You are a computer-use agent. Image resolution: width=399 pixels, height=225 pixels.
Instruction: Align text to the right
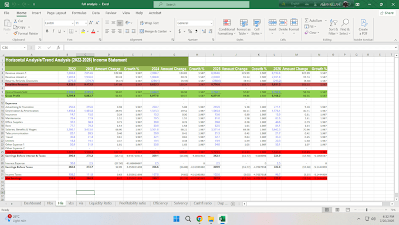click(x=120, y=31)
